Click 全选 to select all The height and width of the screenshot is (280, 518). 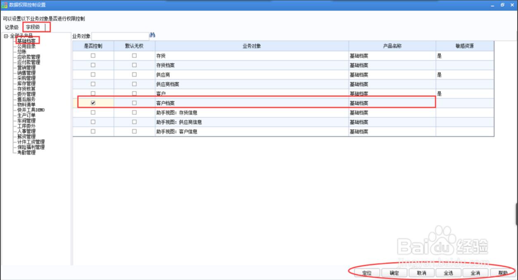tap(448, 273)
